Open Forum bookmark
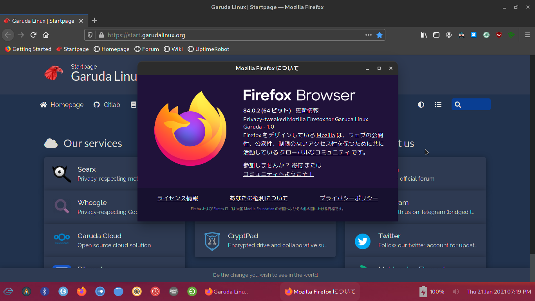535x301 pixels. 146,49
